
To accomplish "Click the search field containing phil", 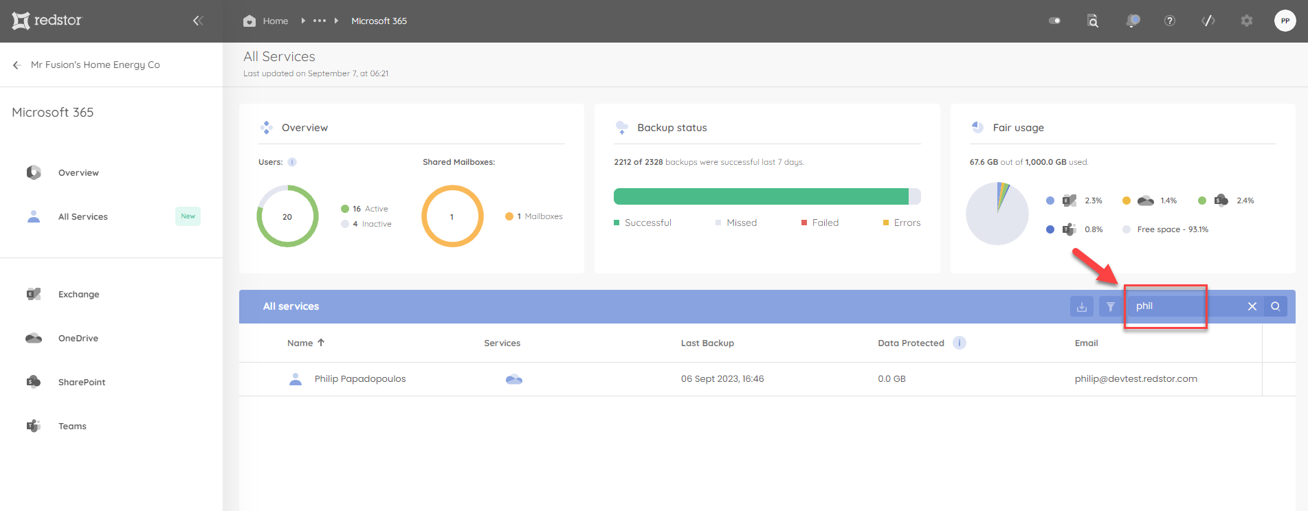I will point(1184,306).
